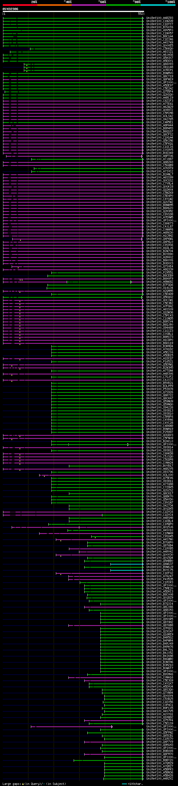Click the hit label UniRef100_C1N2U9
178x786 pixels.
(x=159, y=21)
